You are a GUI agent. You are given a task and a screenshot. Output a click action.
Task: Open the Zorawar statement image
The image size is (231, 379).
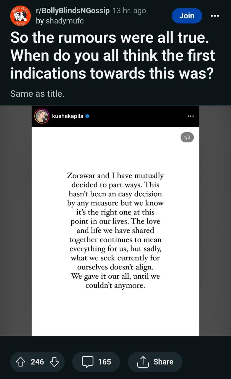click(x=115, y=231)
